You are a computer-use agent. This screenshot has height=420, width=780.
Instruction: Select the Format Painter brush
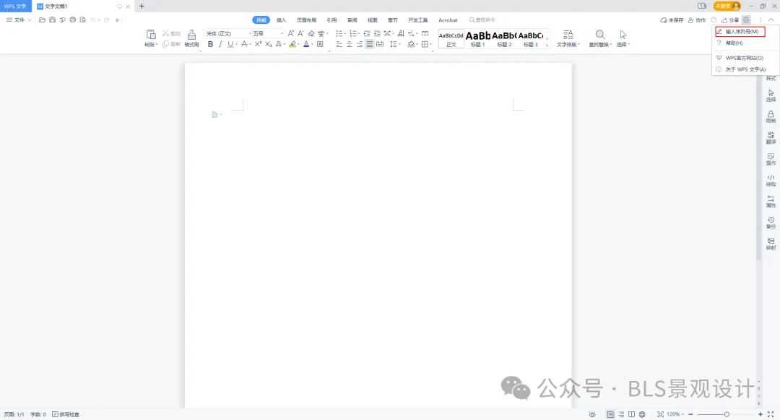click(191, 34)
